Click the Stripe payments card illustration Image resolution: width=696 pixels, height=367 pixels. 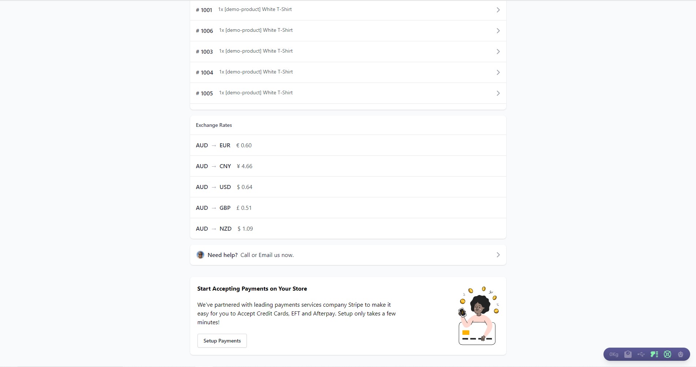(478, 316)
